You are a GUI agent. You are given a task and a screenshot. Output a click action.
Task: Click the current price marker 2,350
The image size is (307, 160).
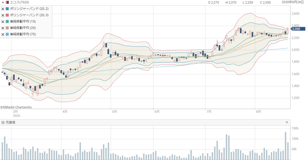coord(298,29)
